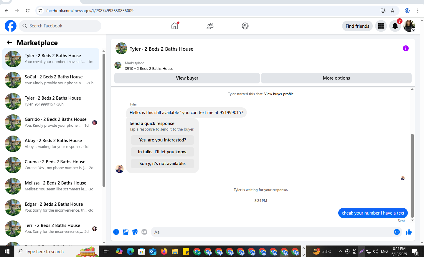Open the emoji picker in message box

coord(397,232)
